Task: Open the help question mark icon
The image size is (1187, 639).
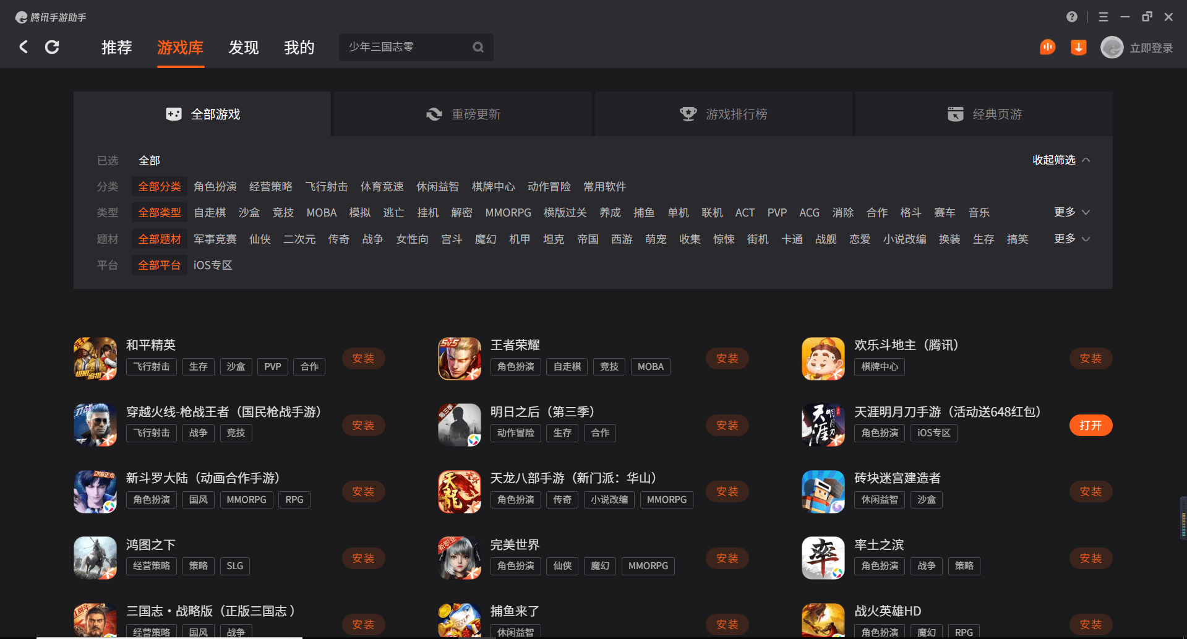Action: (x=1072, y=17)
